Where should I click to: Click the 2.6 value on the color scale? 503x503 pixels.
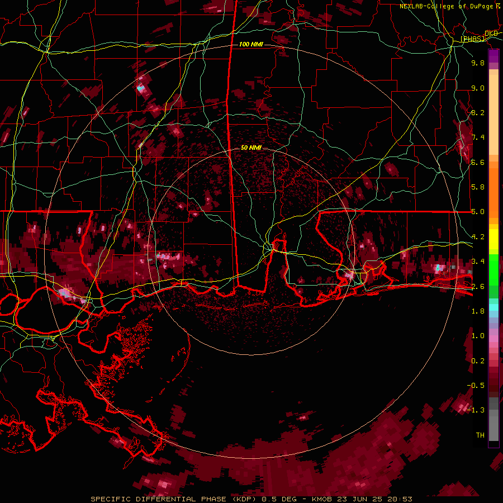(x=478, y=286)
